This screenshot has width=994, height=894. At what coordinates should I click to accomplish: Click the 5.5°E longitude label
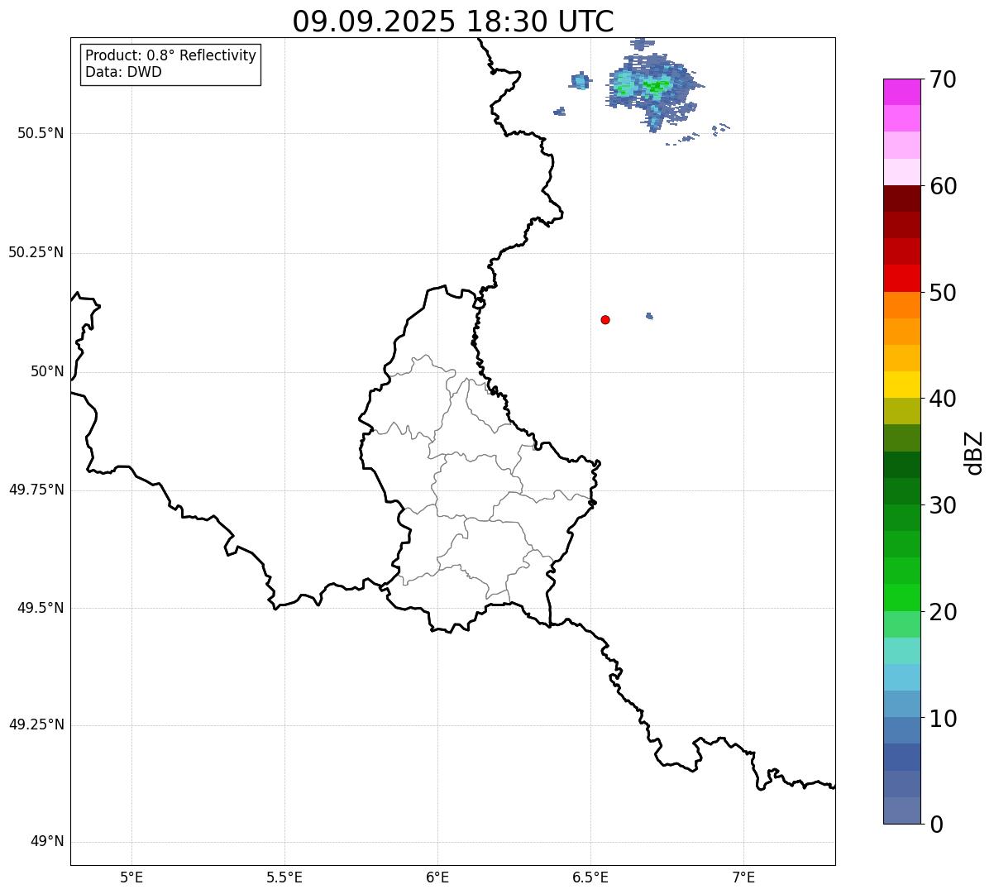pos(284,877)
